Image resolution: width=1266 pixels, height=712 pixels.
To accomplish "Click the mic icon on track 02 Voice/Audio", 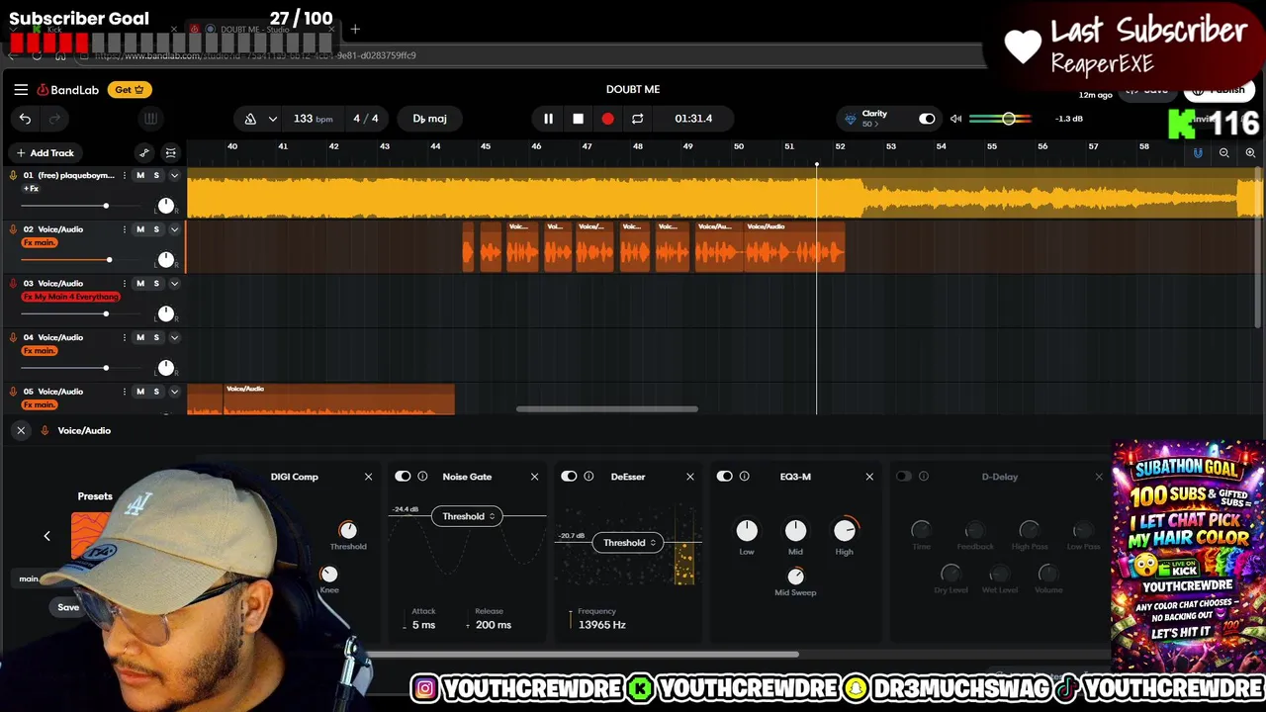I will [x=13, y=229].
